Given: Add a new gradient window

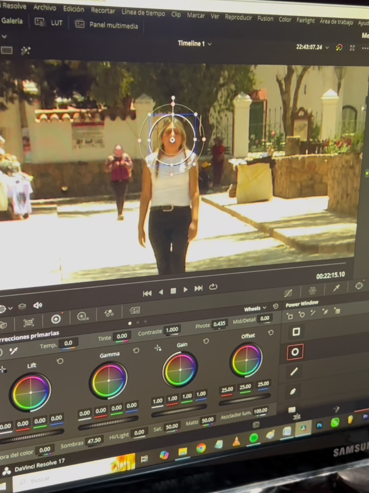Looking at the screenshot, I should coord(337,311).
